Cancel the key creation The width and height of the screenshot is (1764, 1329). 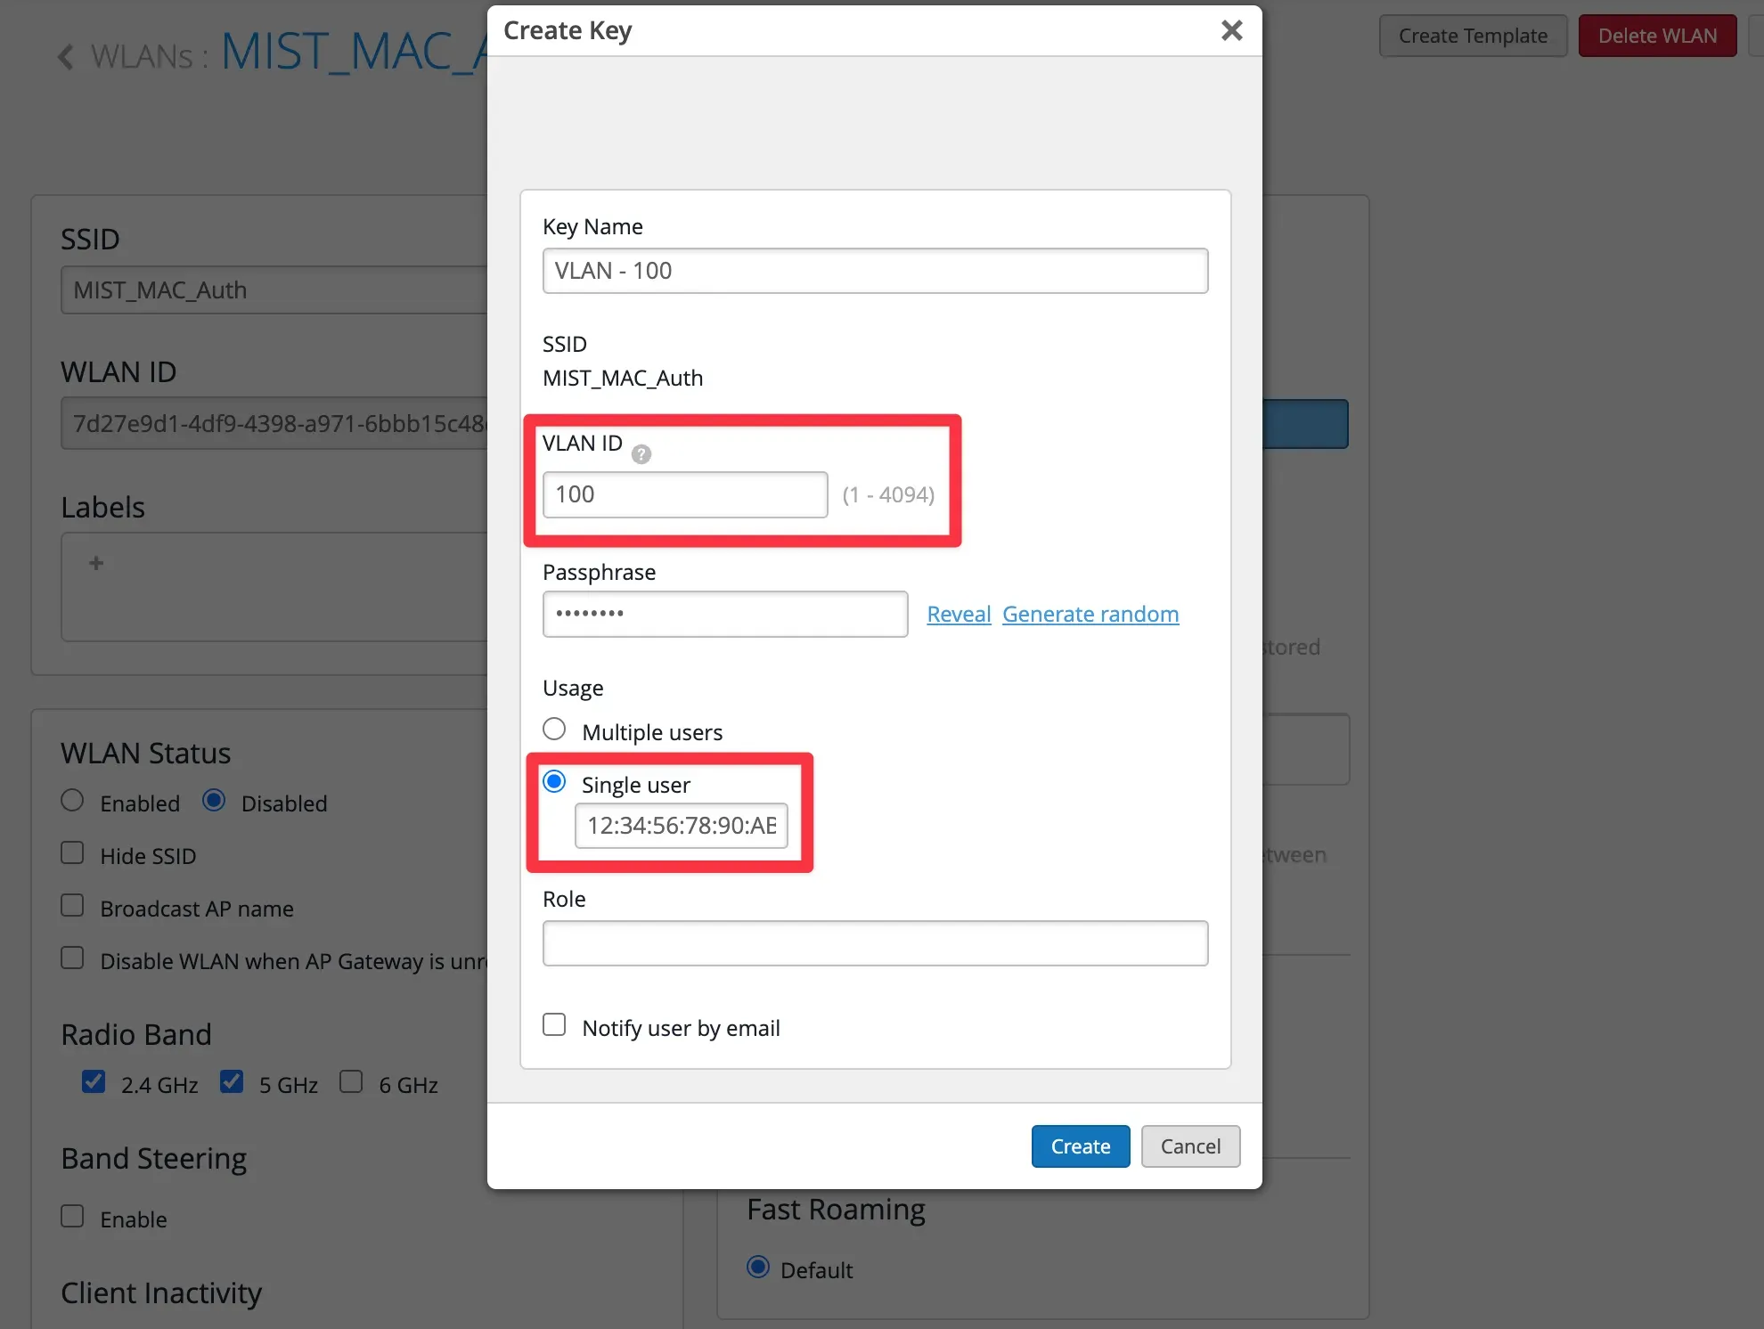[1189, 1146]
